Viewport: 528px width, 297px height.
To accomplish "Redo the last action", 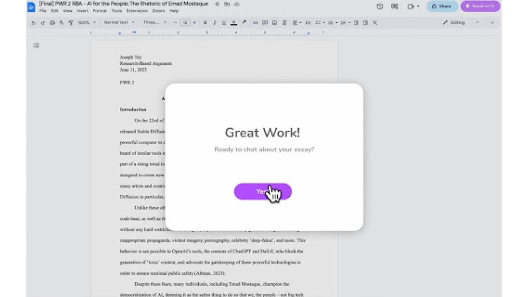I will 43,23.
